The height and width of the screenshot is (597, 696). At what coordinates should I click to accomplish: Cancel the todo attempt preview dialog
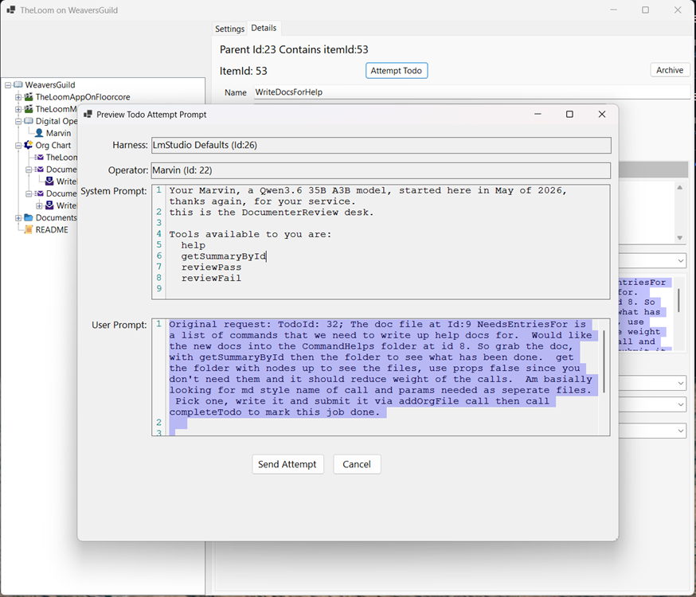click(357, 464)
